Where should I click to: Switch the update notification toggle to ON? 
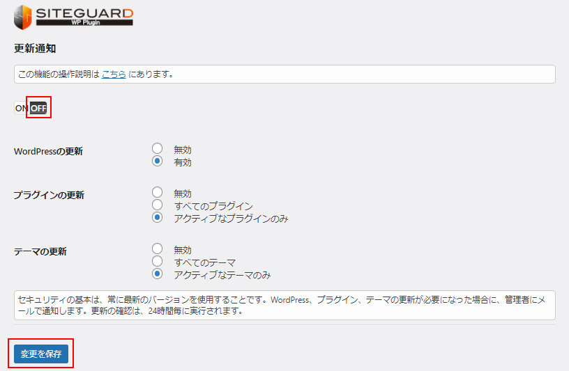tap(22, 108)
